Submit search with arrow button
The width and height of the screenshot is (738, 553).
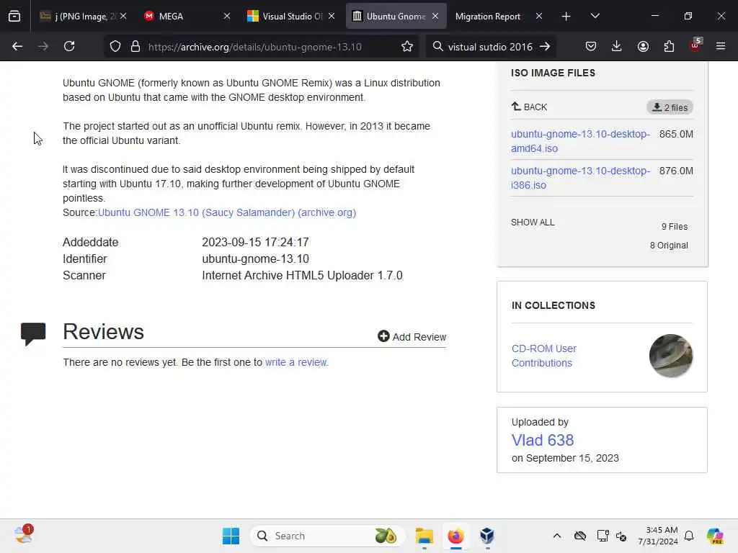tap(545, 47)
